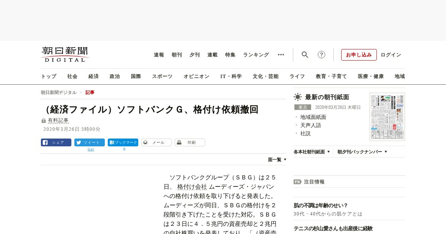This screenshot has width=446, height=234.
Task: Click the 東京 edition label
Action: [303, 107]
